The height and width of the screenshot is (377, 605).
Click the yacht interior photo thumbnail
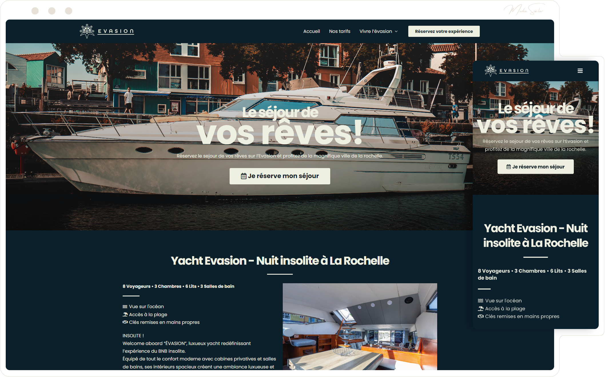(x=360, y=326)
